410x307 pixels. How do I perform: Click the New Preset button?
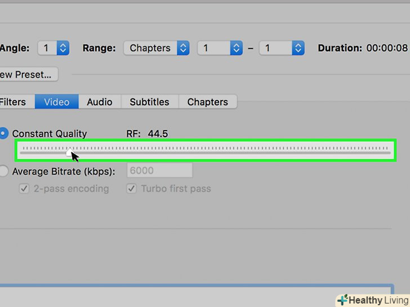[x=27, y=74]
